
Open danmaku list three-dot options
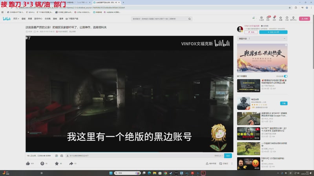click(249, 38)
